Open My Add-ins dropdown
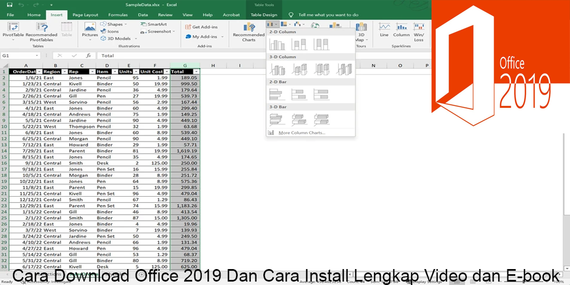 coord(204,36)
